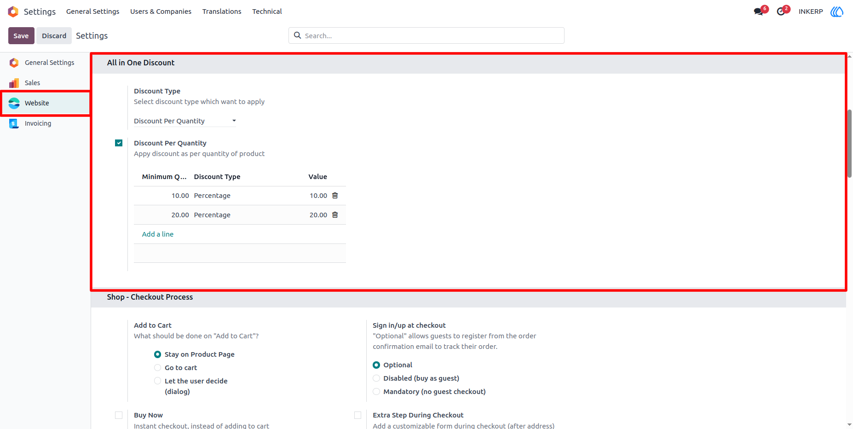This screenshot has height=429, width=853.
Task: Delete the 10.00 minimum quantity discount line
Action: [335, 196]
